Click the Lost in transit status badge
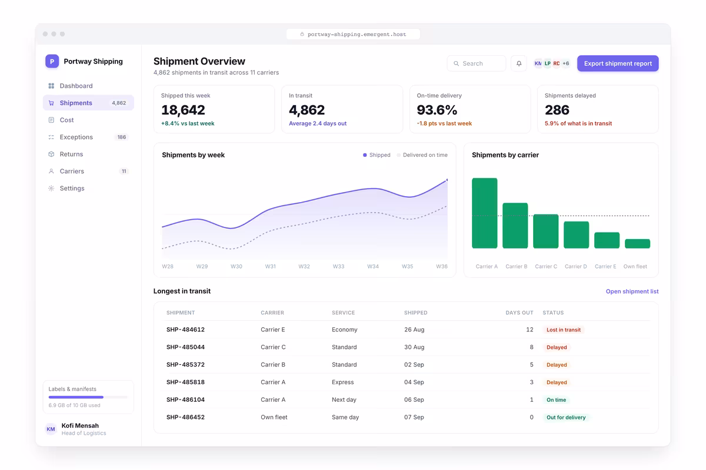This screenshot has height=470, width=706. (564, 330)
